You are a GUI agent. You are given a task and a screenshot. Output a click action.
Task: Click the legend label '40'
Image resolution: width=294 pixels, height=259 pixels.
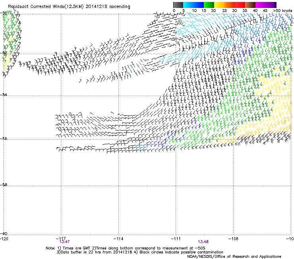255,10
